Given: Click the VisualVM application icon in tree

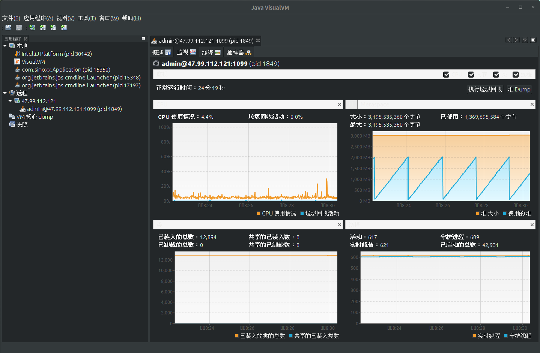Looking at the screenshot, I should 17,61.
